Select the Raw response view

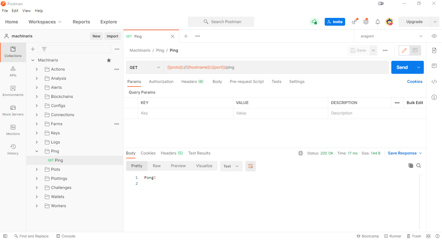click(157, 166)
